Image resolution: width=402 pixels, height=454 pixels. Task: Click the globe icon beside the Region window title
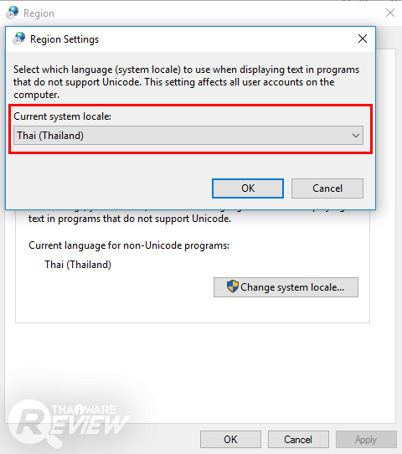(13, 13)
